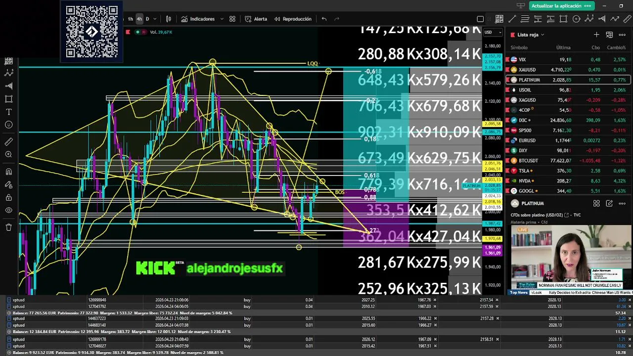The height and width of the screenshot is (356, 633).
Task: Delete all drawings with the trash icon
Action: click(x=8, y=227)
